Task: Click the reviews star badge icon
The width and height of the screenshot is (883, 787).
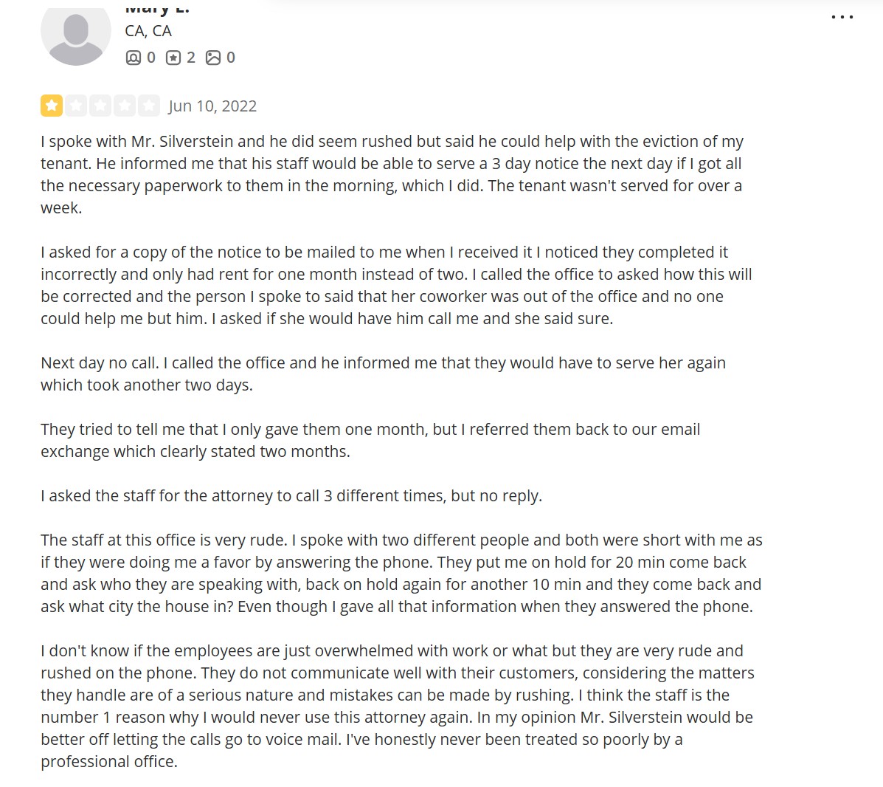Action: pyautogui.click(x=173, y=58)
